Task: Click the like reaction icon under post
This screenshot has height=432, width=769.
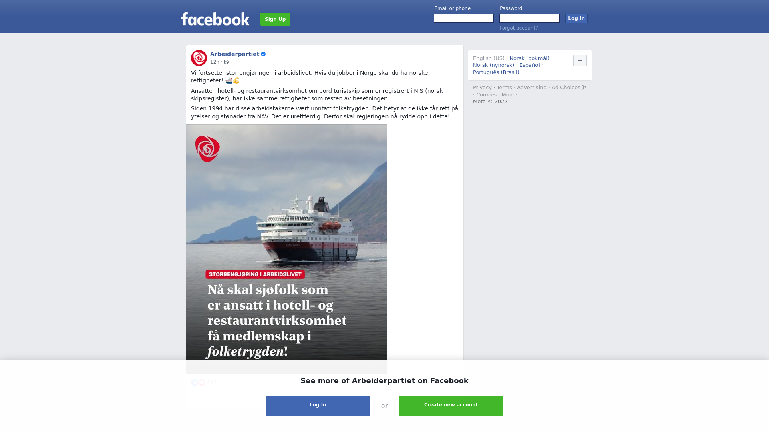Action: 195,382
